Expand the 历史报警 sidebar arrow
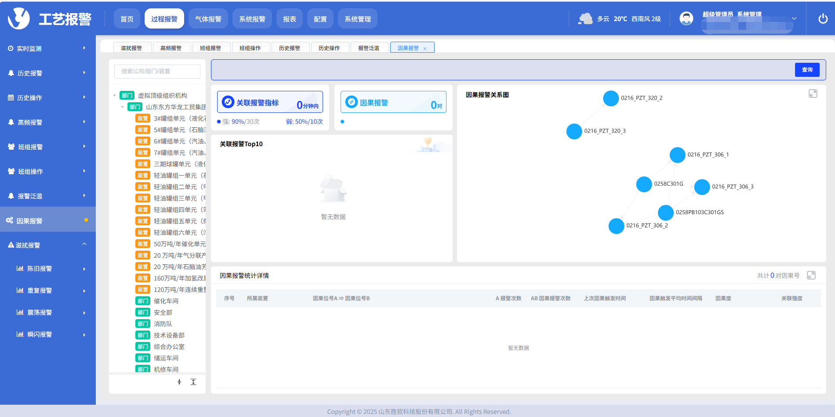The height and width of the screenshot is (417, 835). point(84,73)
